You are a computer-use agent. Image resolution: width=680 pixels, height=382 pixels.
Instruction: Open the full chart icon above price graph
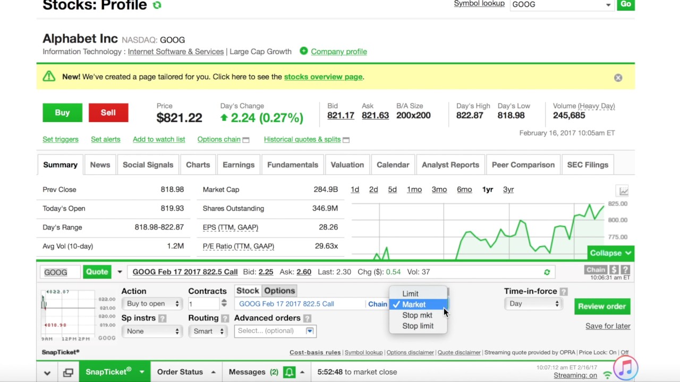623,191
